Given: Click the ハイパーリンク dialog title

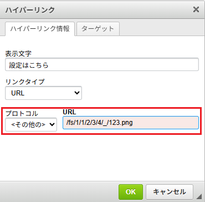Looking at the screenshot, I should point(30,9).
